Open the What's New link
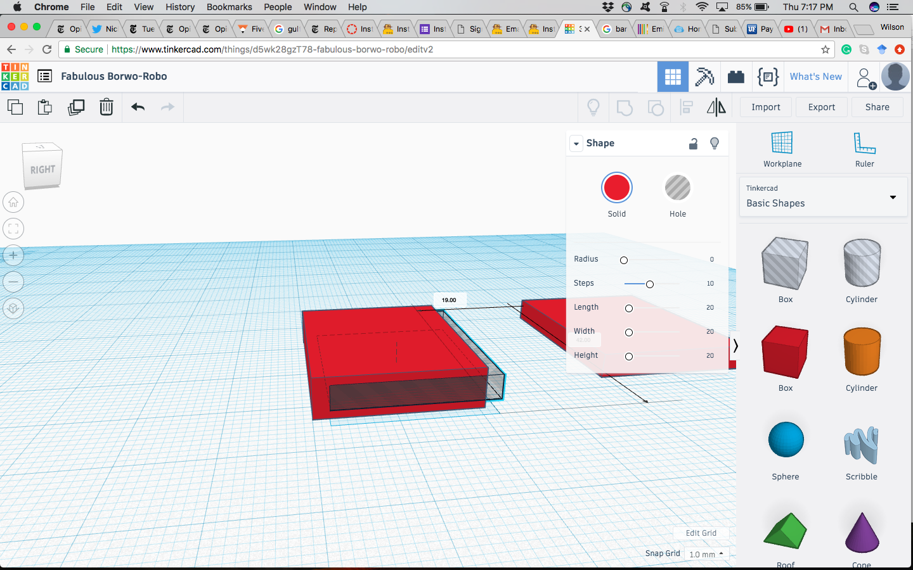This screenshot has height=570, width=913. 816,77
